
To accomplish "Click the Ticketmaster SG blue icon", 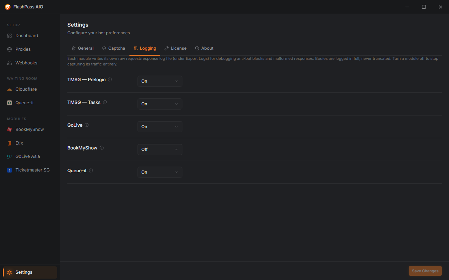I will click(x=9, y=170).
